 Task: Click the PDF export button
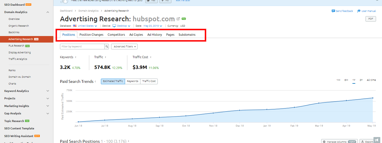(x=371, y=19)
